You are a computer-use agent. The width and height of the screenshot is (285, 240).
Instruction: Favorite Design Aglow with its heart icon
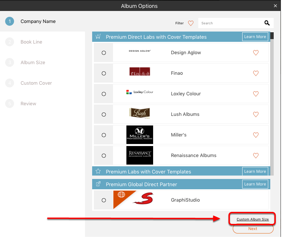click(x=256, y=52)
